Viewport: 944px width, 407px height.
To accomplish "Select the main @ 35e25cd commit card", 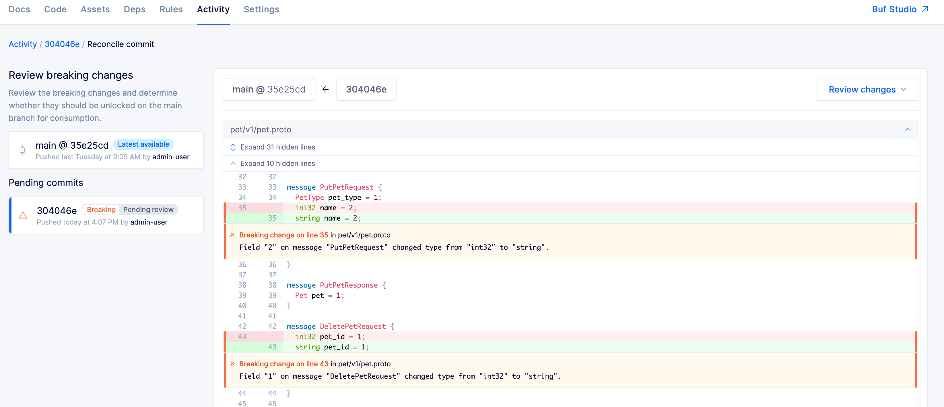I will [x=106, y=150].
